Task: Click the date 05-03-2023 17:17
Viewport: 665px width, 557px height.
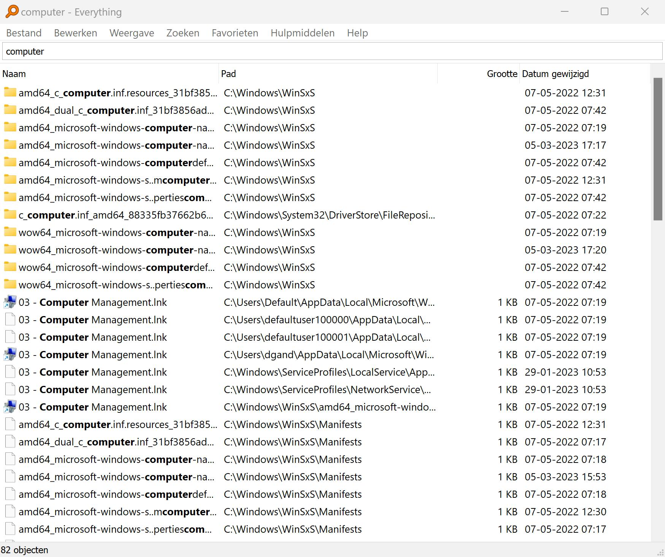Action: pyautogui.click(x=565, y=145)
